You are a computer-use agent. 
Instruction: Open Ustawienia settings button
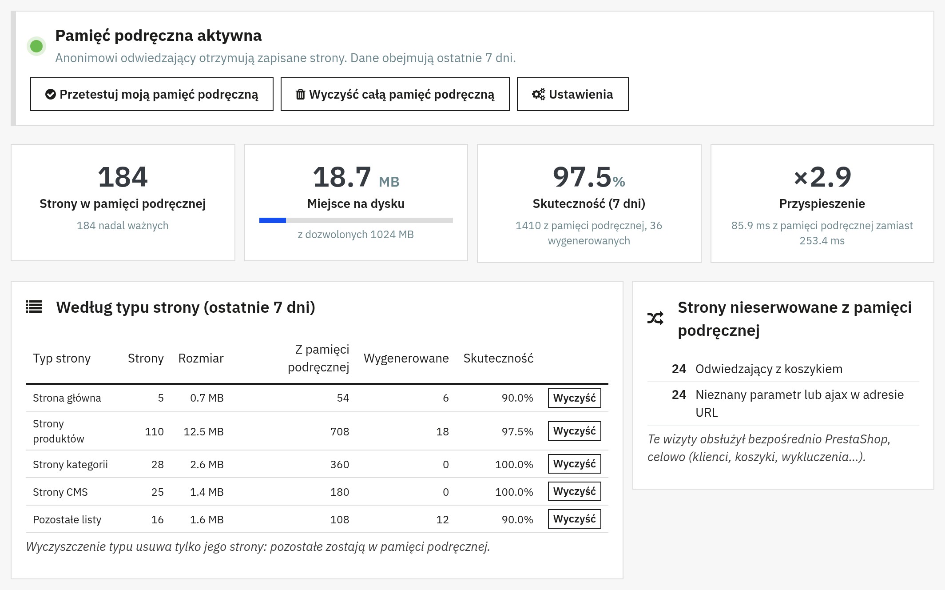[573, 94]
